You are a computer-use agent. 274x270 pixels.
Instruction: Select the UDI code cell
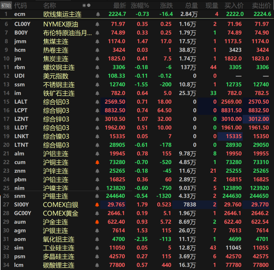pos(20,76)
